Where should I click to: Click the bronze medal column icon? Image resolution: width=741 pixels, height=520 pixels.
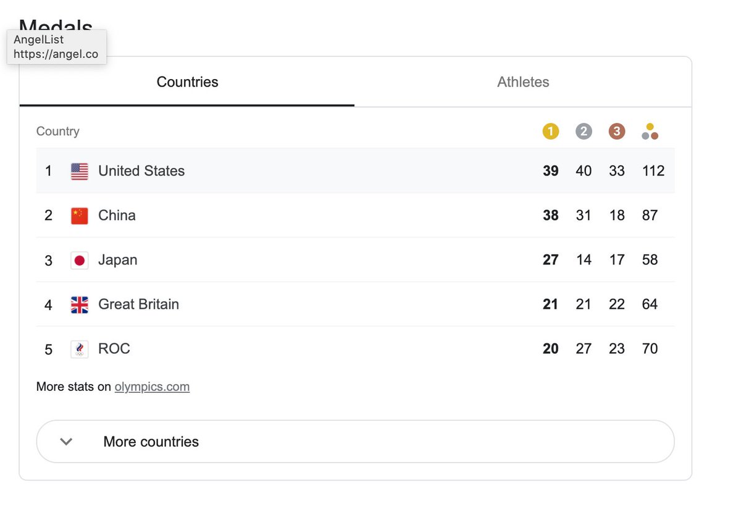pos(616,131)
